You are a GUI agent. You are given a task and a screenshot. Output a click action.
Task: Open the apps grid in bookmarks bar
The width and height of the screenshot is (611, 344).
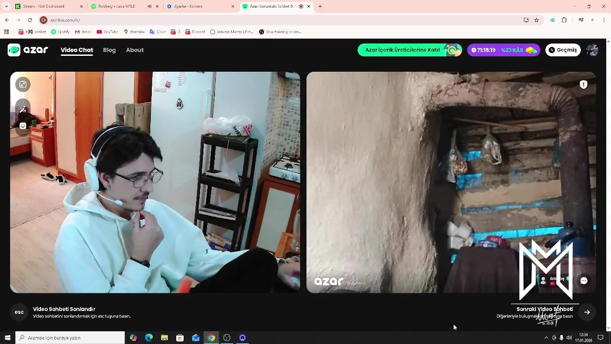[6, 32]
